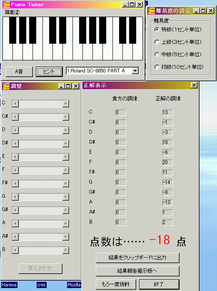This screenshot has height=291, width=217.
Task: Click the cres taskbar item
Action: pos(41,285)
